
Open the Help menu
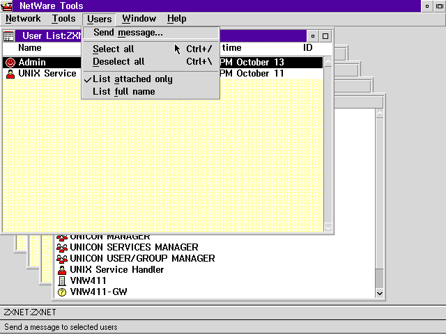[x=176, y=19]
